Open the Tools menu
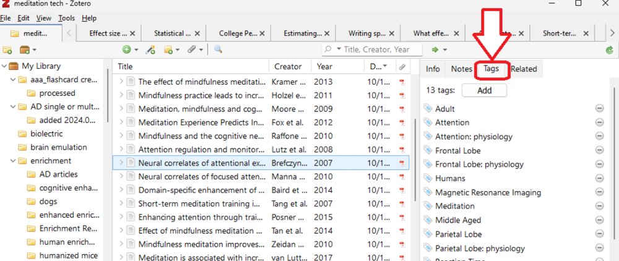The image size is (619, 261). 66,18
